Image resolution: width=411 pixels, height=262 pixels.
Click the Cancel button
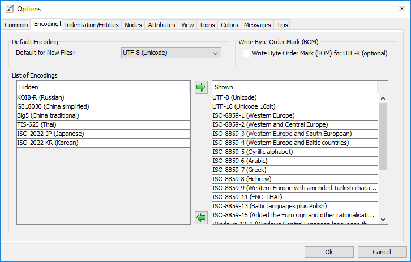coord(382,252)
